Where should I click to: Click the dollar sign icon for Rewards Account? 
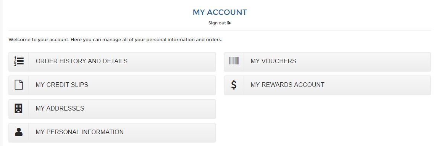(234, 85)
